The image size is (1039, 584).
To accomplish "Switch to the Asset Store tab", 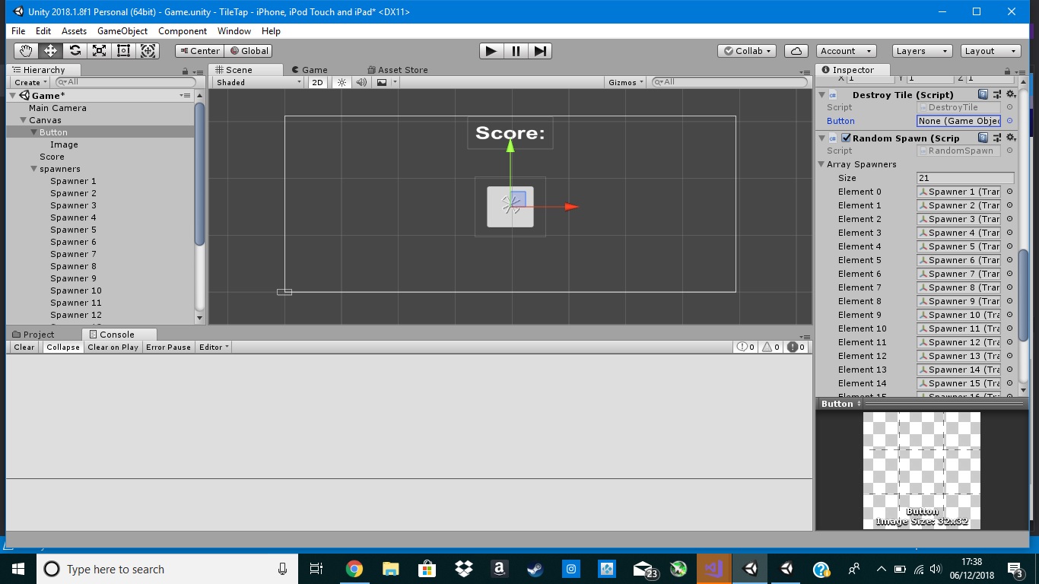I will (397, 69).
